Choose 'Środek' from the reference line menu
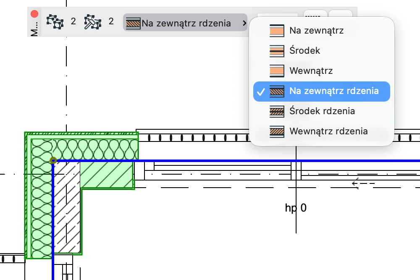 click(305, 50)
